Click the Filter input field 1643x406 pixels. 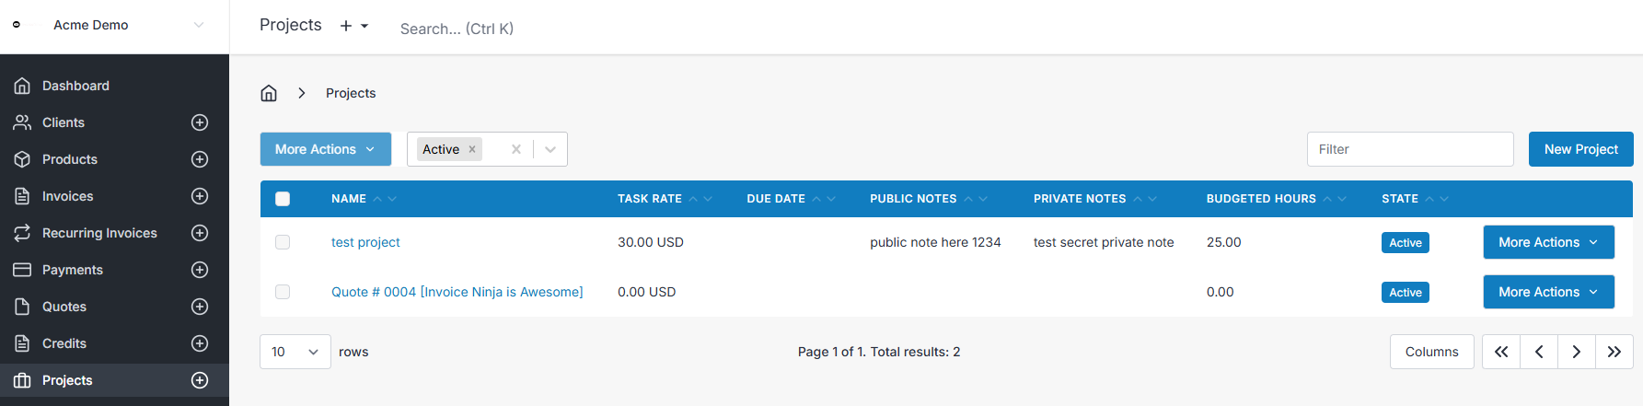1409,149
